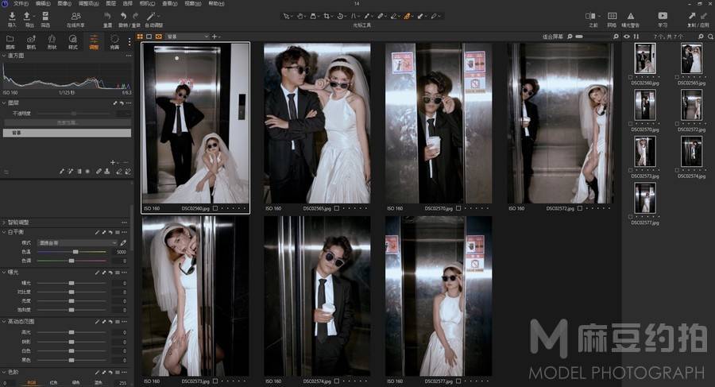Viewport: 715px width, 387px height.
Task: Click the Learn (学习) video icon
Action: pos(663,16)
